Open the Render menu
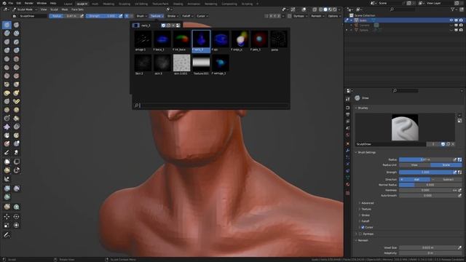Viewport: 466px width, 262px height. [x=29, y=3]
